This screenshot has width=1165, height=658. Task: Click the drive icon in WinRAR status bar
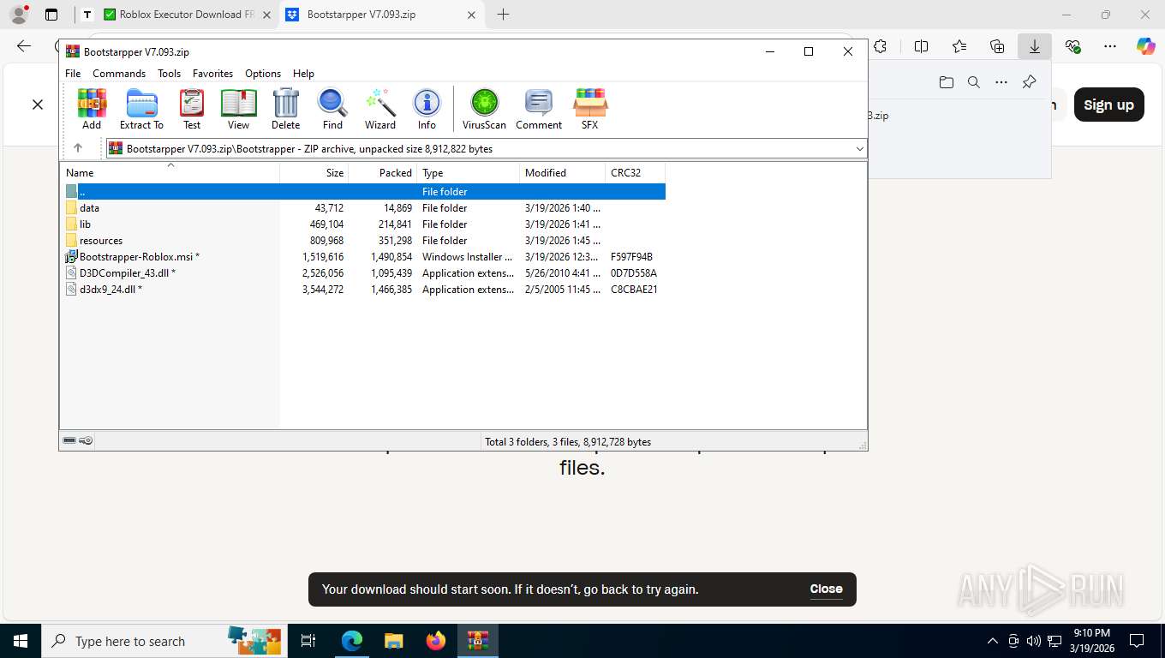point(69,441)
